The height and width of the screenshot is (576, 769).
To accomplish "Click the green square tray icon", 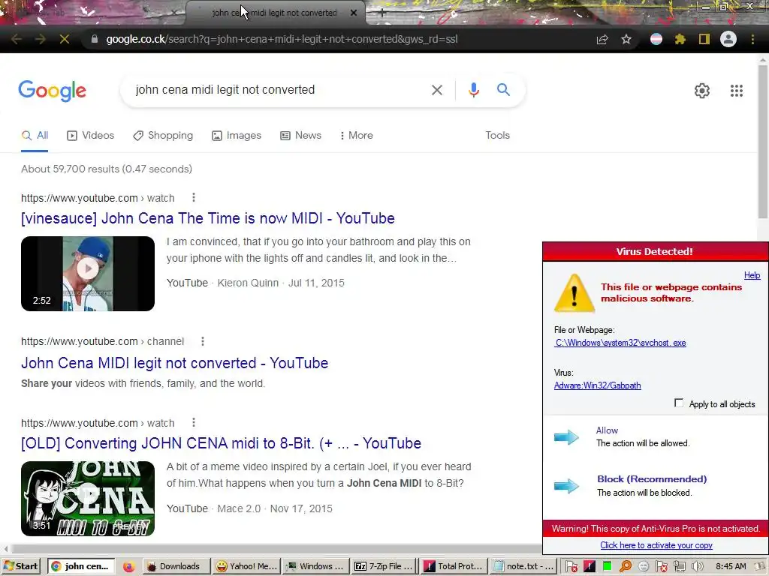I will 607,567.
